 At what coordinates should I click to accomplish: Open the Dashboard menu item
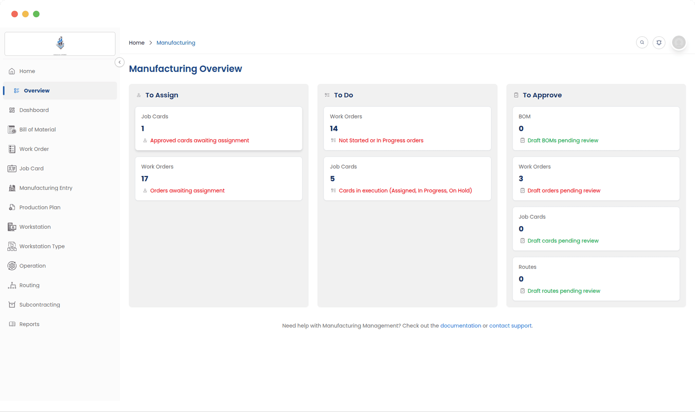pos(34,110)
